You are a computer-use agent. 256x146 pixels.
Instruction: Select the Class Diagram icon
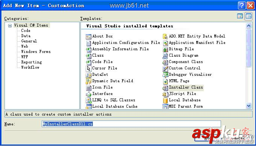click(165, 56)
